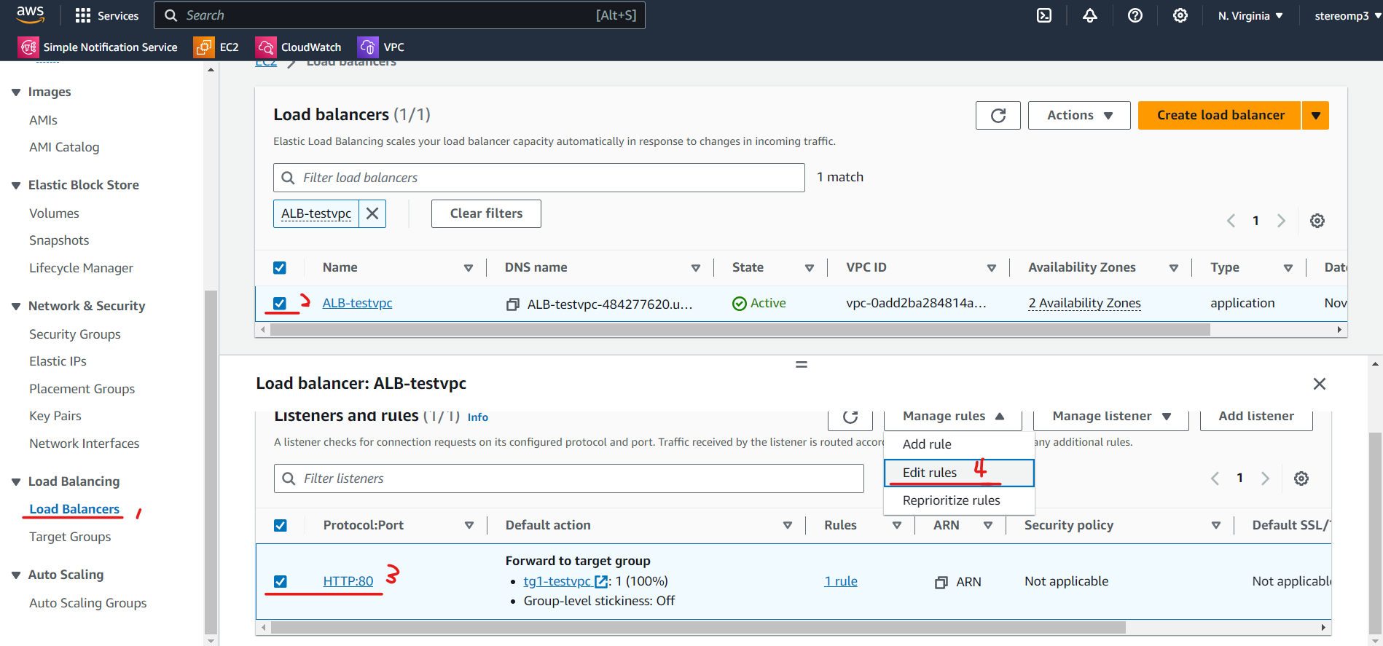Collapse the Load Balancing section
Screen dimensions: 1383x646
click(16, 482)
